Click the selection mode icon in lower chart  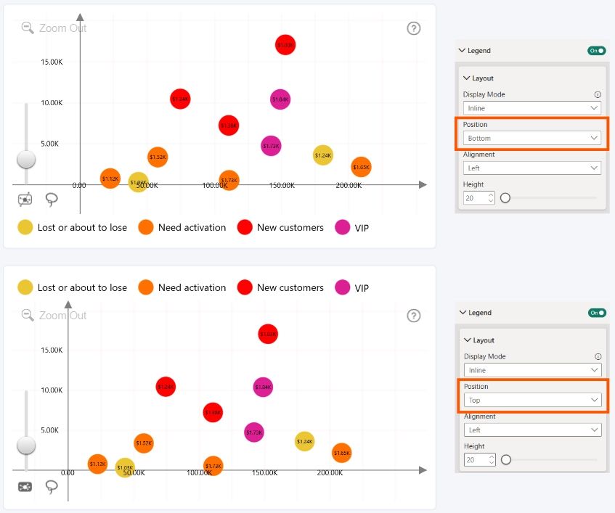[25, 487]
